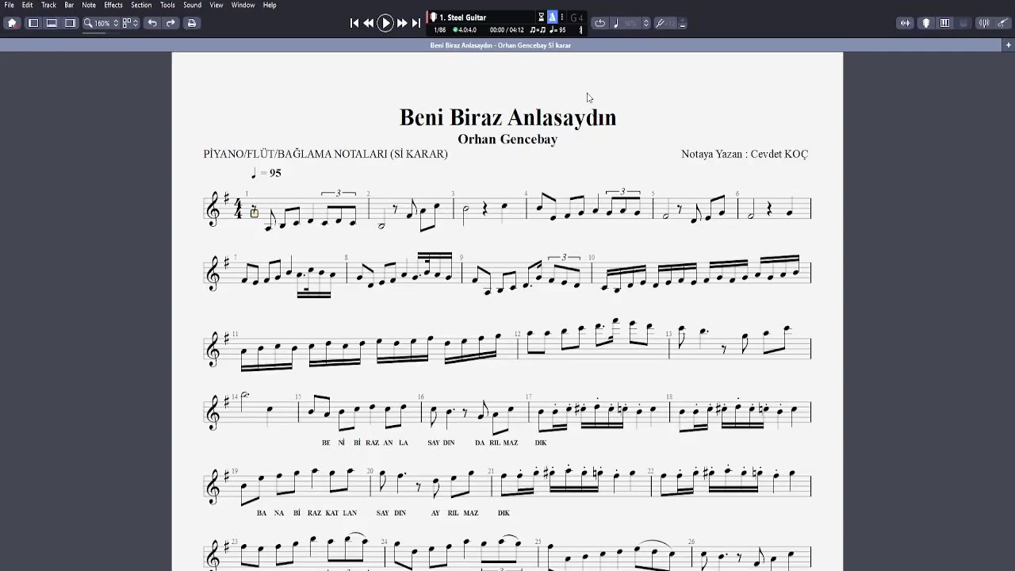Click the Print icon
Image resolution: width=1015 pixels, height=571 pixels.
click(x=191, y=23)
